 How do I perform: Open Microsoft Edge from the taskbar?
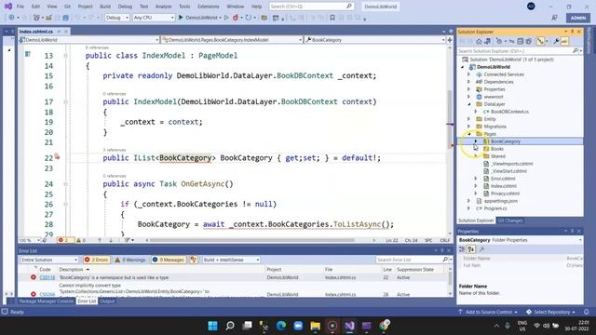[281, 326]
